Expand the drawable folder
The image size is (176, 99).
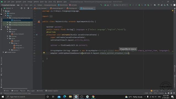7,29
